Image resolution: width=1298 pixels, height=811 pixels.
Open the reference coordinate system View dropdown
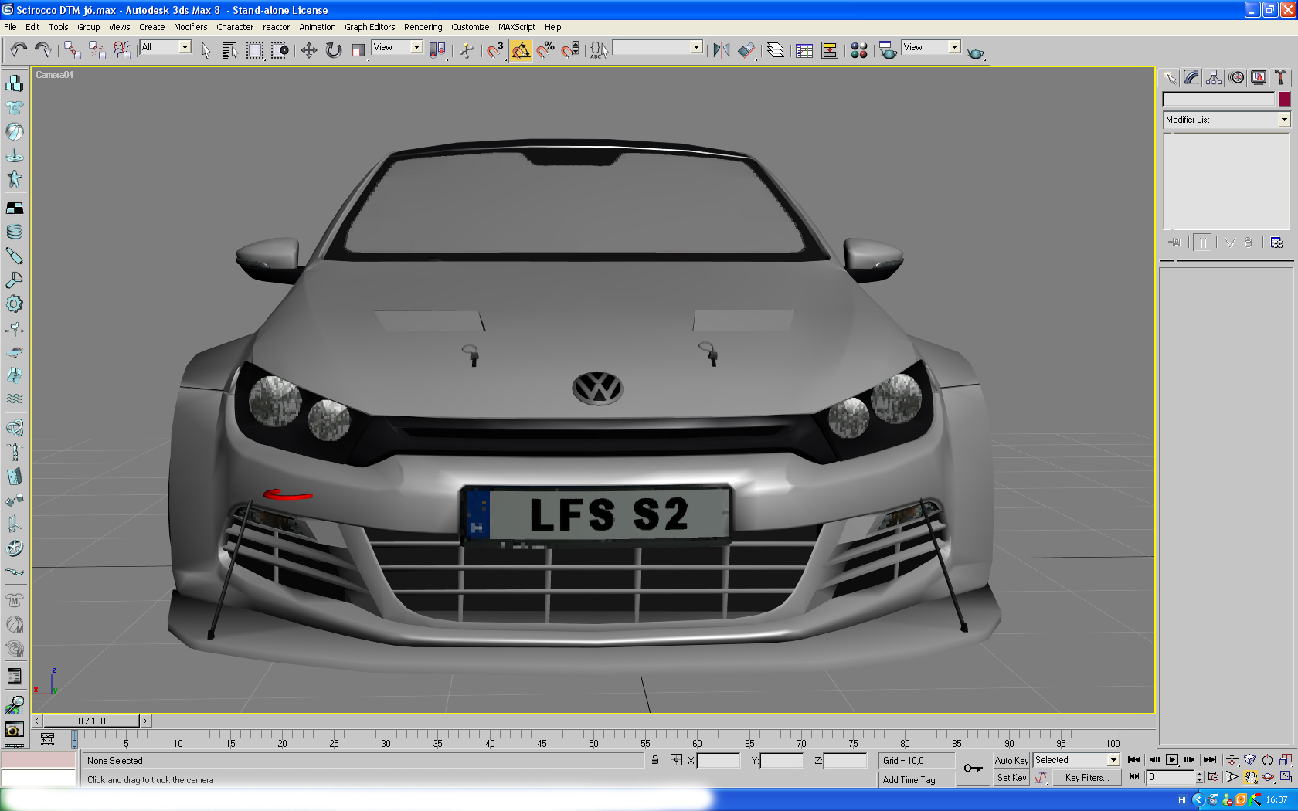pos(397,47)
